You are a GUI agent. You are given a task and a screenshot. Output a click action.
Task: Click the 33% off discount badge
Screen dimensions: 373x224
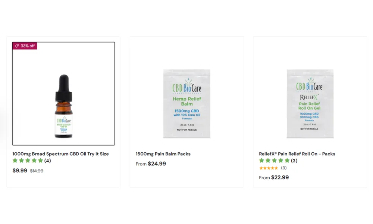[25, 46]
